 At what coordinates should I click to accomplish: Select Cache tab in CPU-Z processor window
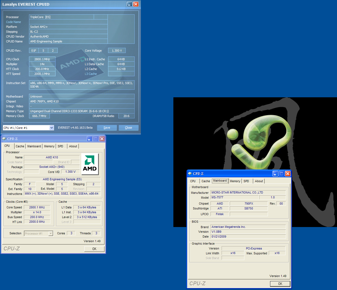click(x=20, y=146)
